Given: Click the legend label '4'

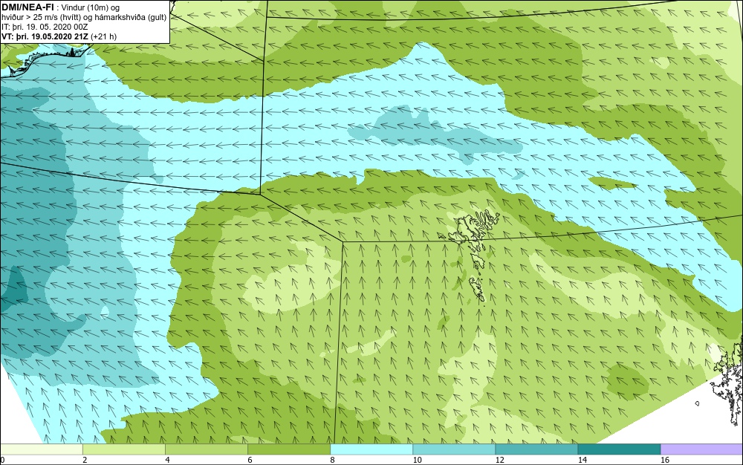Looking at the screenshot, I should click(x=167, y=460).
